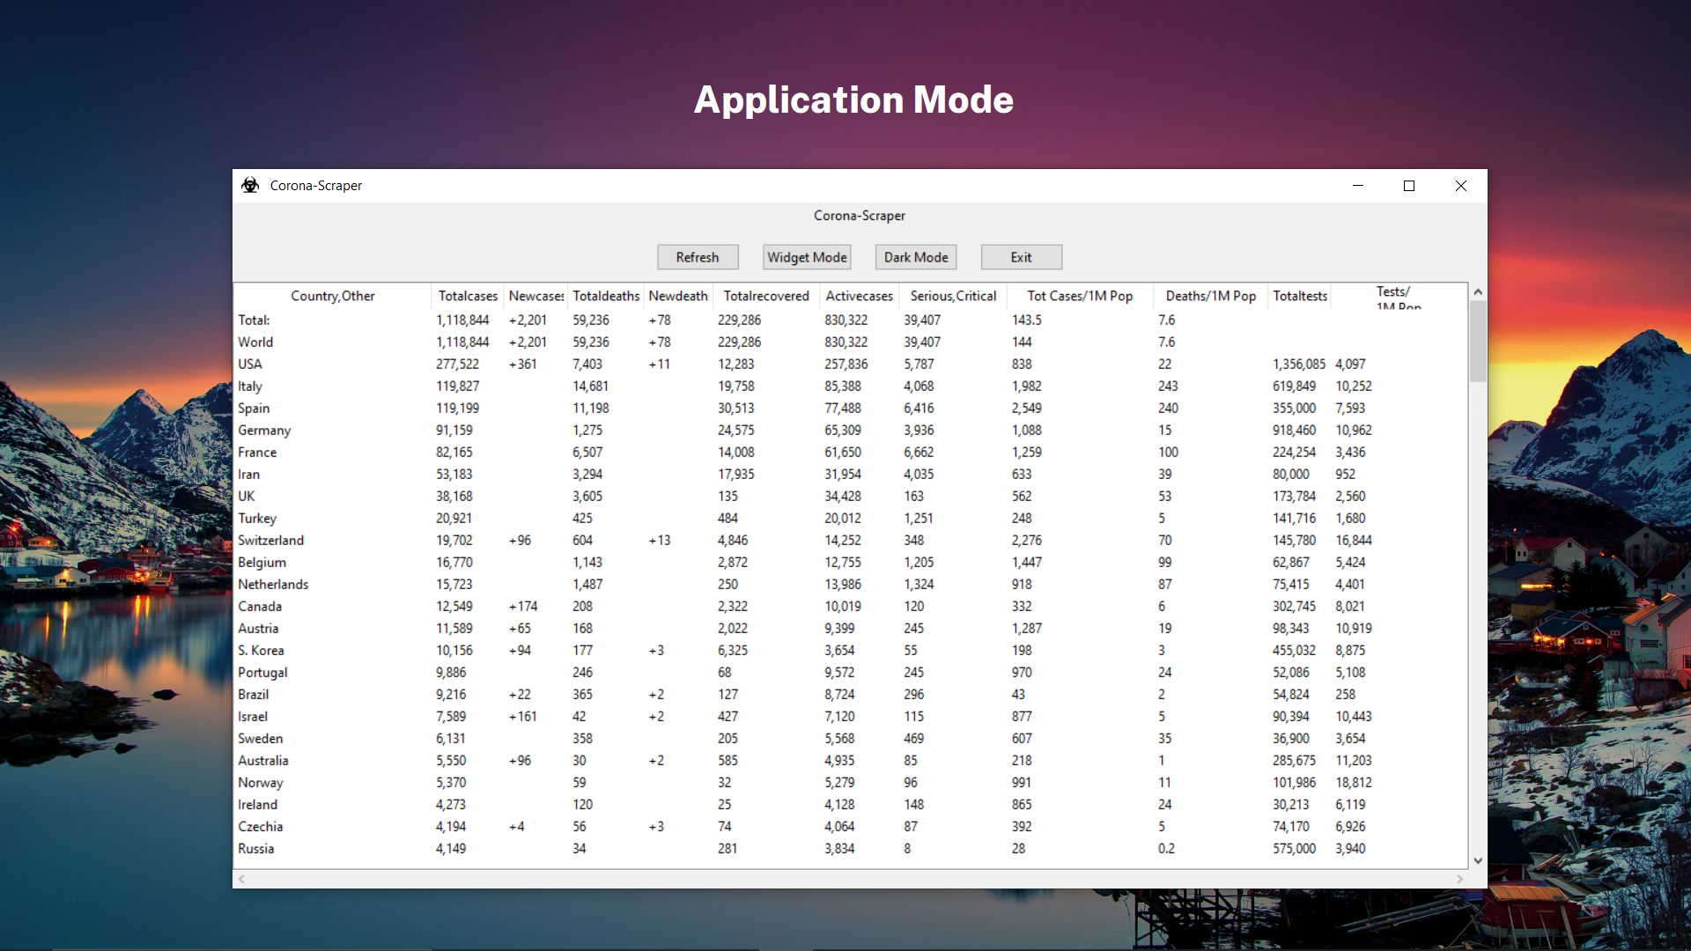Click the left arrow of horizontal scrollbar
Image resolution: width=1691 pixels, height=951 pixels.
tap(241, 879)
